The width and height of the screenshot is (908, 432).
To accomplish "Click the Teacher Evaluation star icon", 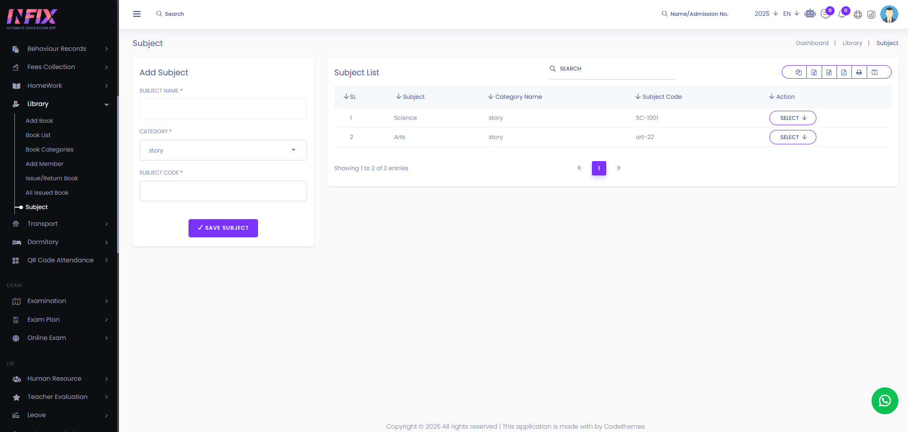I will [x=16, y=397].
